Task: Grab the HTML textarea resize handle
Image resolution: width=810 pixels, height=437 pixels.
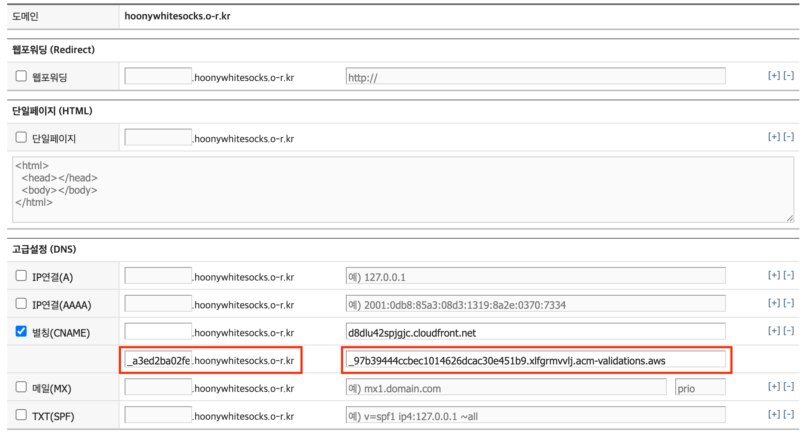Action: click(x=790, y=218)
